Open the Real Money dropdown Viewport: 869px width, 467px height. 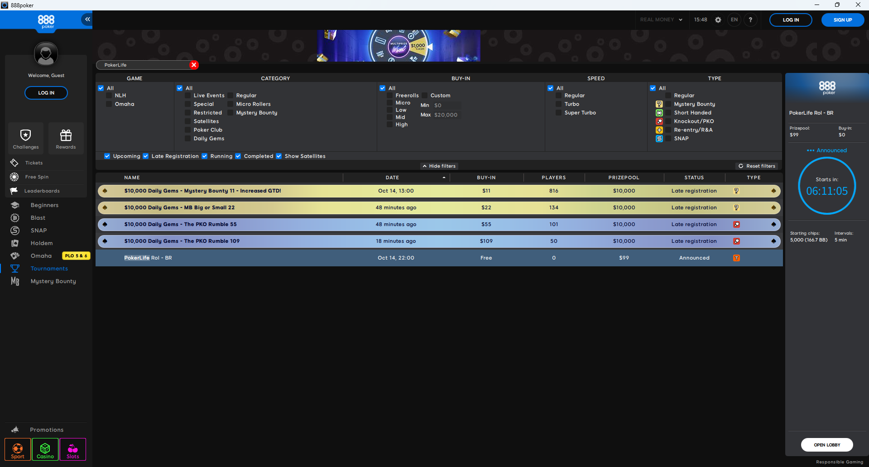tap(661, 20)
